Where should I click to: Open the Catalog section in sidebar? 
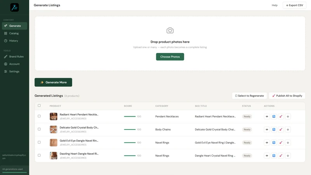point(14,33)
